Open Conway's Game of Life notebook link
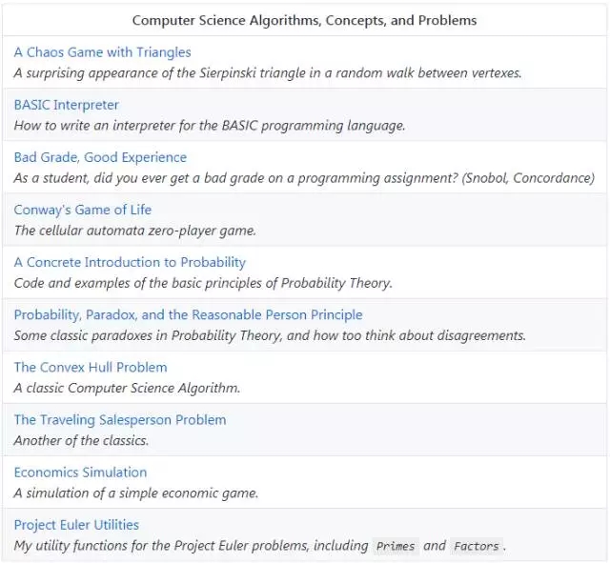 [x=82, y=210]
